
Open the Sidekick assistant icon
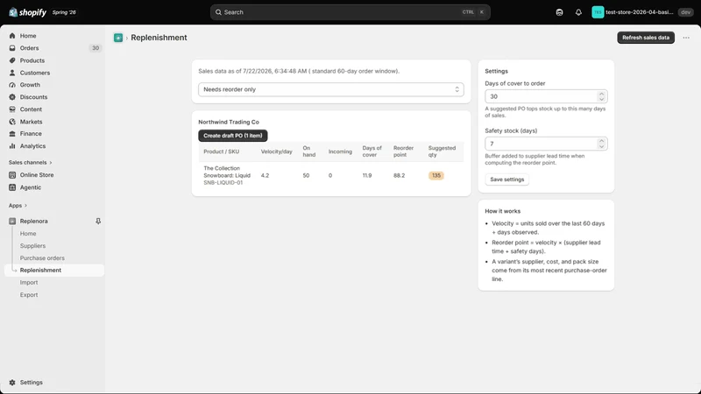point(559,12)
